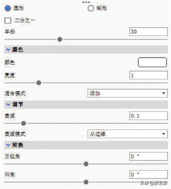Click the 亮度 slider handle
This screenshot has width=171, height=189.
point(39,83)
